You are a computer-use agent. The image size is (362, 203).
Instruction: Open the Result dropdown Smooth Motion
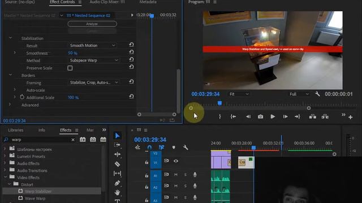coord(92,45)
